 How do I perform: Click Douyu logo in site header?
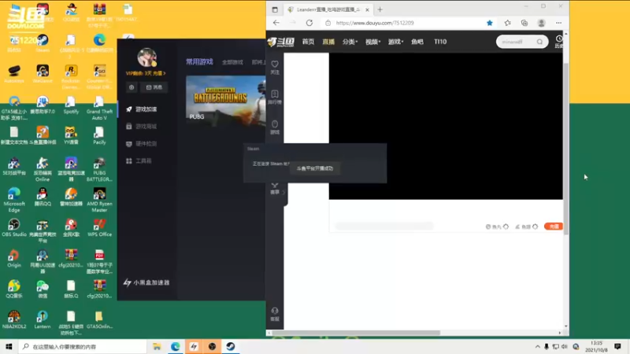coord(281,42)
